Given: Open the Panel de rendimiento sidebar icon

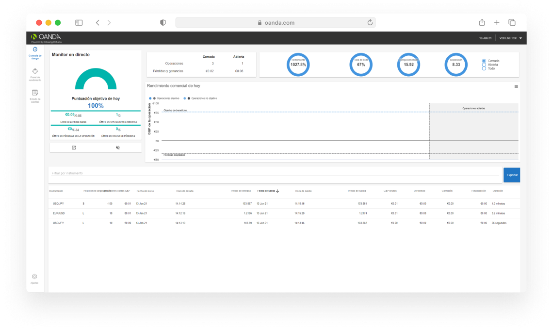Looking at the screenshot, I should (35, 71).
